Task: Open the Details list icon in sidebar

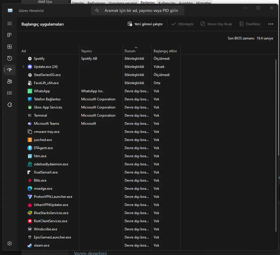Action: [10, 93]
